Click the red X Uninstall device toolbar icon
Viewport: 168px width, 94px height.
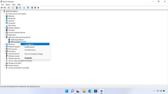point(35,8)
